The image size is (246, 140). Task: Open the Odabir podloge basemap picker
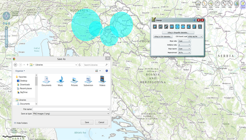(211, 4)
